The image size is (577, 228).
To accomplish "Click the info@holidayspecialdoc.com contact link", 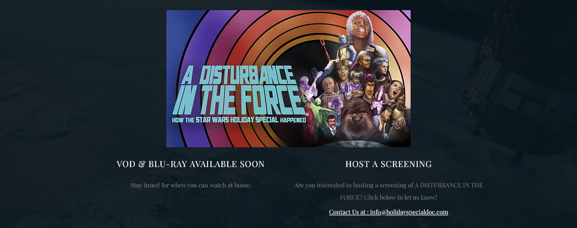I will pyautogui.click(x=388, y=212).
